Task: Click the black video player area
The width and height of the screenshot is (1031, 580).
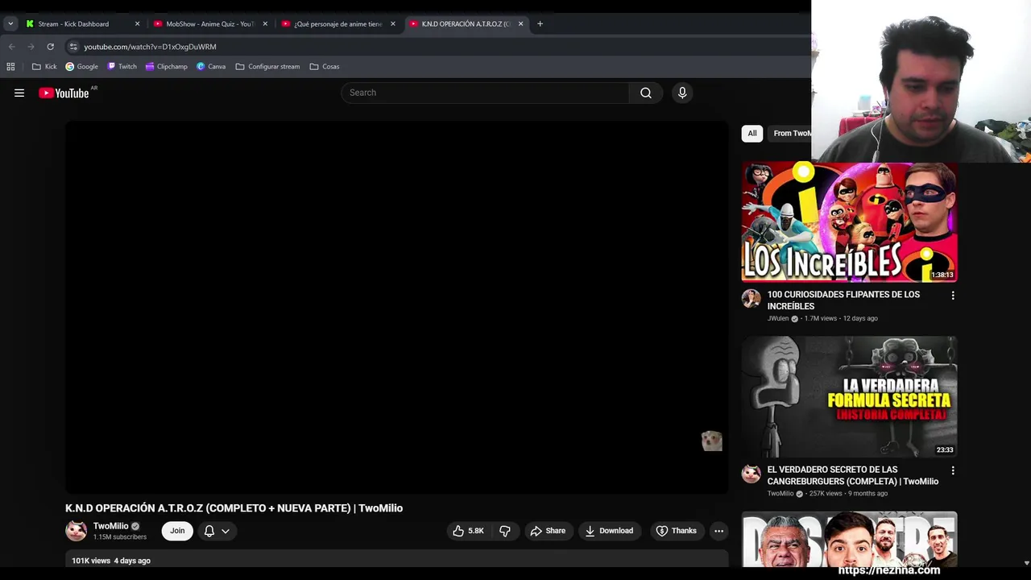Action: [396, 307]
